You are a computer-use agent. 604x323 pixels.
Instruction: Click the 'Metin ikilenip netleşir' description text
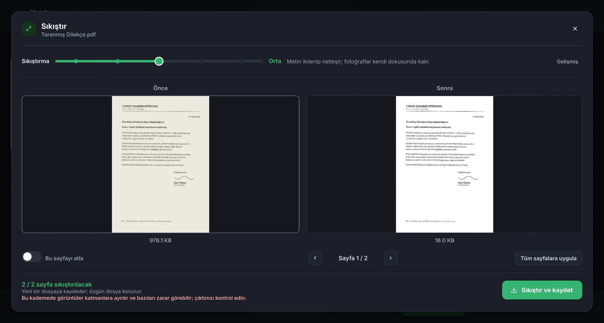coord(358,62)
